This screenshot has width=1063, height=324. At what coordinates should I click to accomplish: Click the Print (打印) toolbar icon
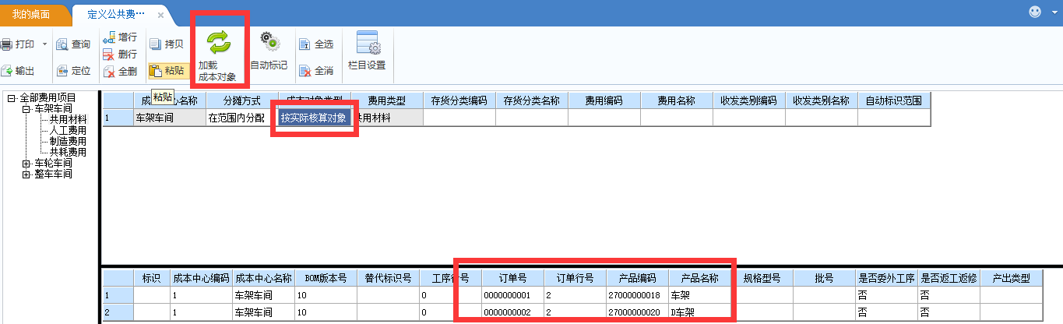coord(6,44)
